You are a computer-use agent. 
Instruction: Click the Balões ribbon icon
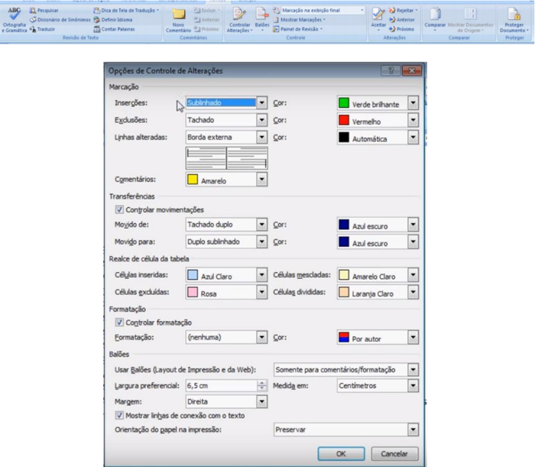click(261, 15)
